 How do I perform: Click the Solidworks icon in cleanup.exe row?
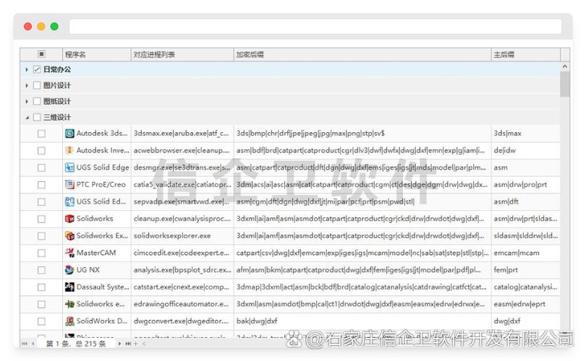69,219
